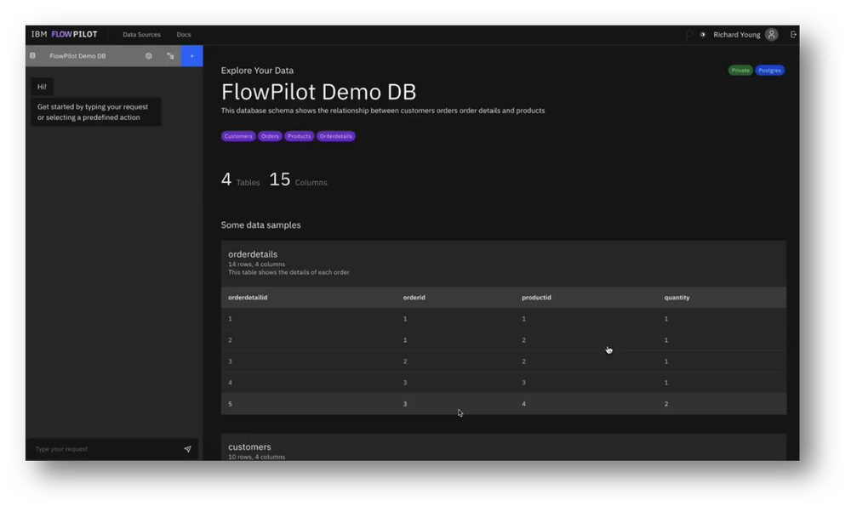This screenshot has width=851, height=512.
Task: Click the Customers table tag
Action: (x=238, y=136)
